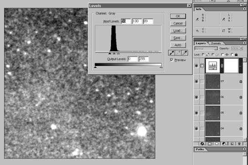Switch to the Channels tab
248x165 pixels.
point(216,43)
